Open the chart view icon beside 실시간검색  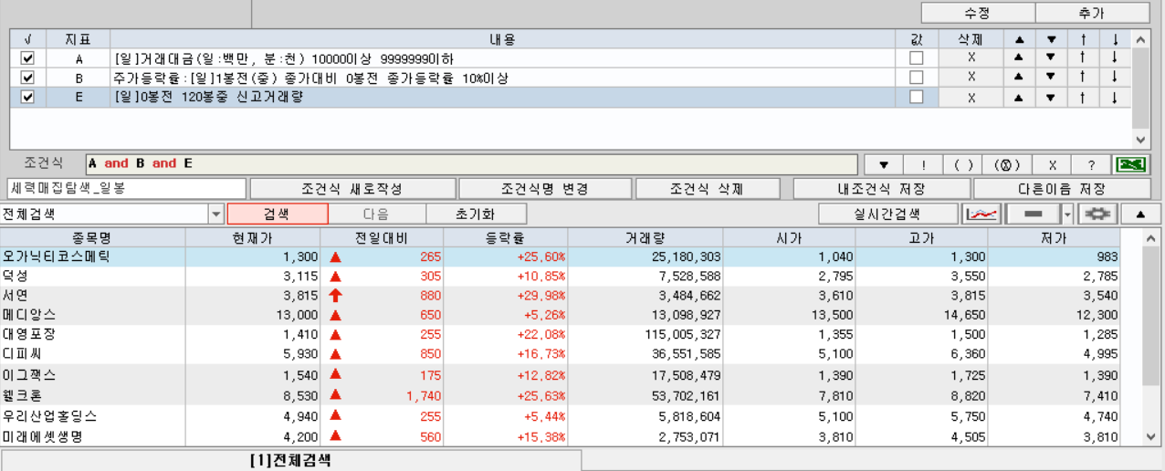(981, 215)
